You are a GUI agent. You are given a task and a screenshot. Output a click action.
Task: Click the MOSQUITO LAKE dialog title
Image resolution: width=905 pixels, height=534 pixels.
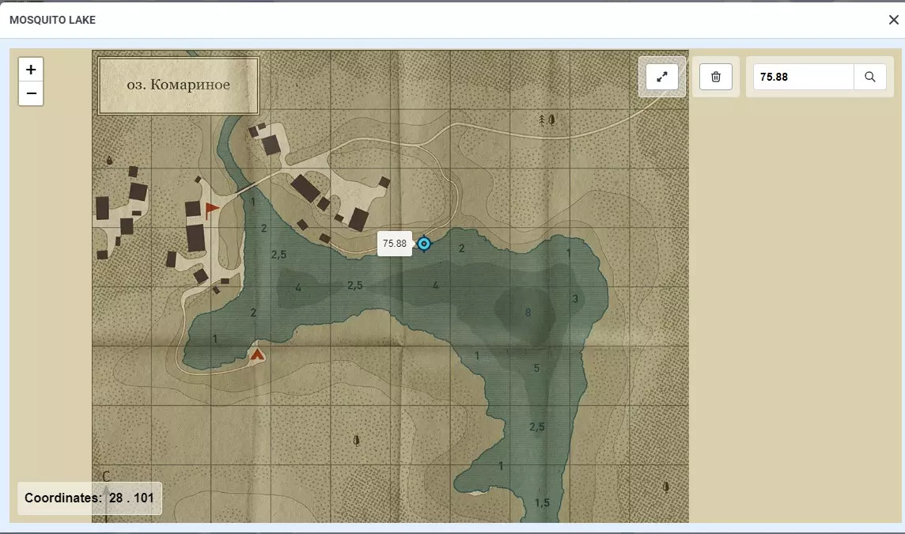click(x=52, y=20)
